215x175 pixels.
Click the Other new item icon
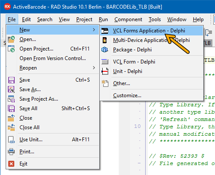[105, 83]
